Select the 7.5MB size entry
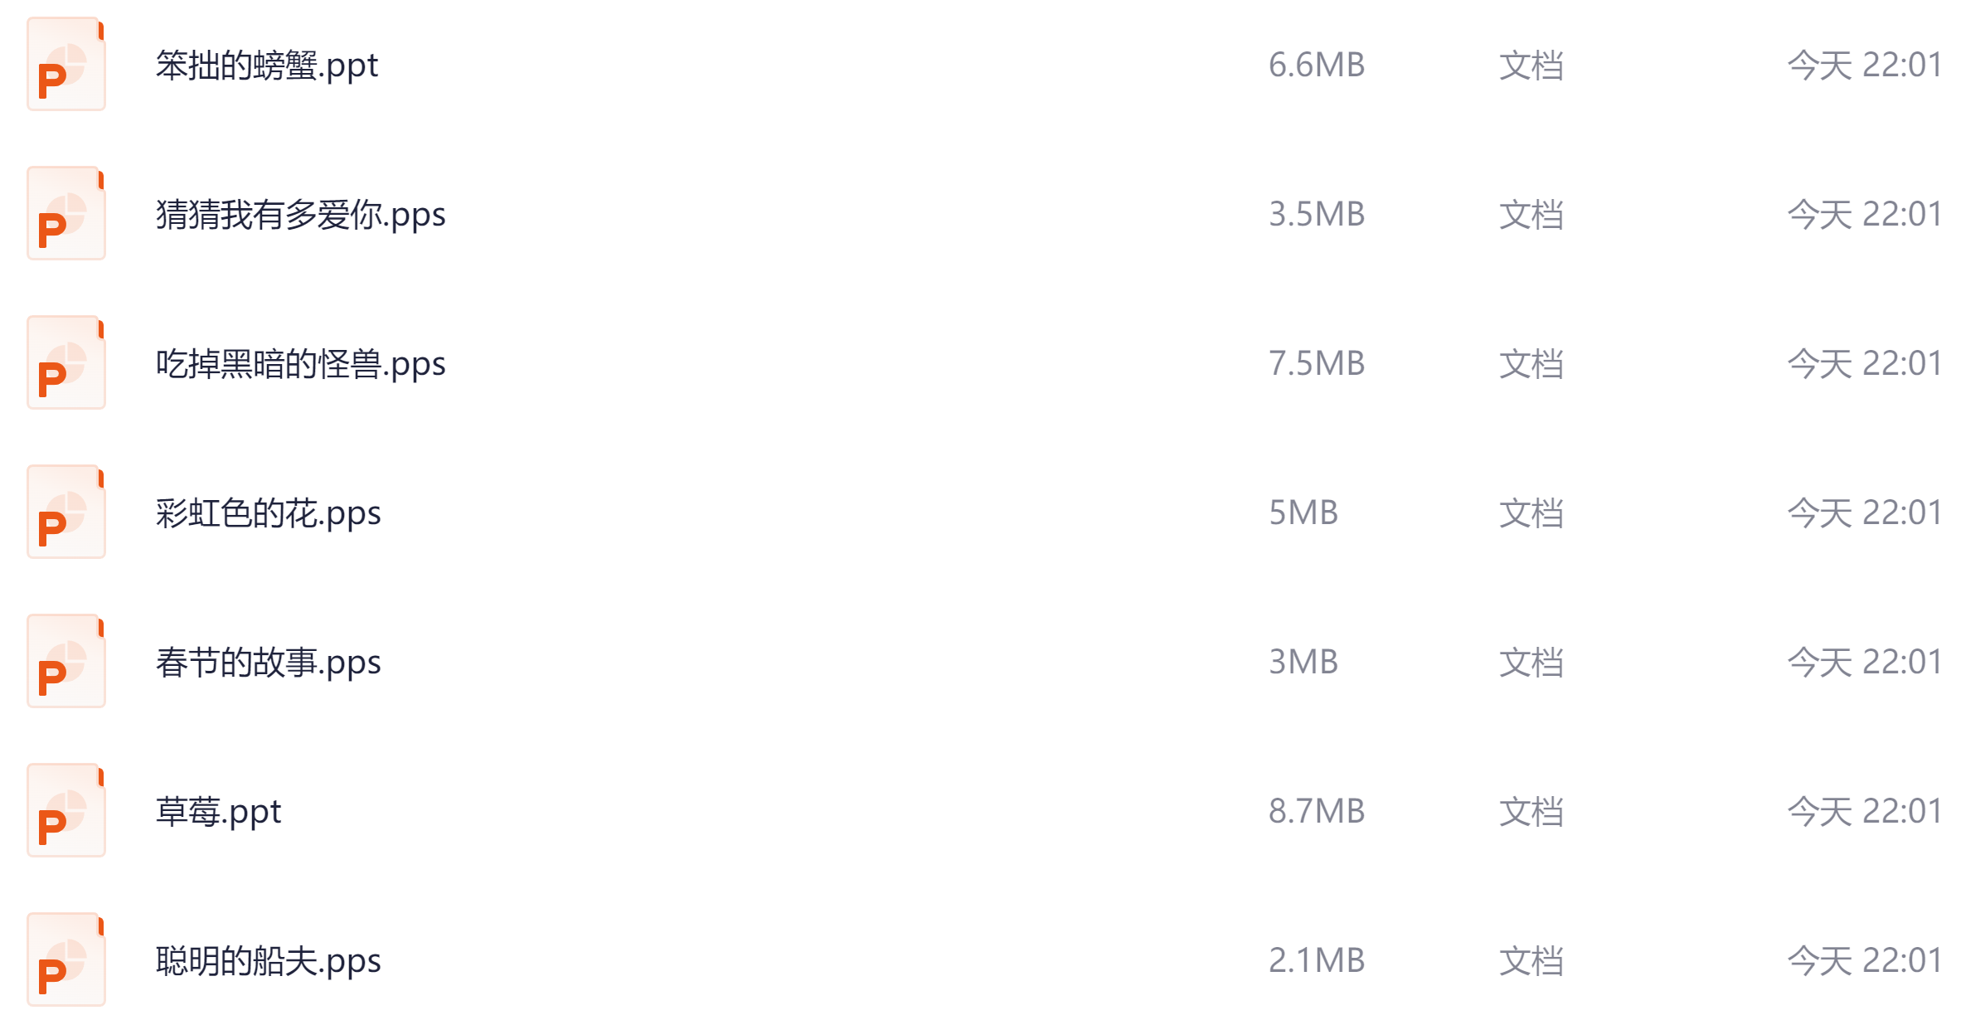Image resolution: width=1980 pixels, height=1020 pixels. pyautogui.click(x=1317, y=364)
